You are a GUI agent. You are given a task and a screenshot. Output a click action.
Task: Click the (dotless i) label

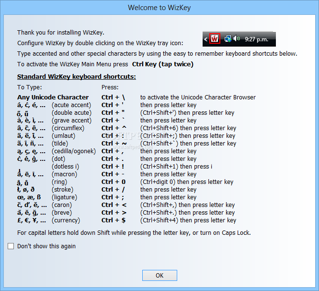65,167
